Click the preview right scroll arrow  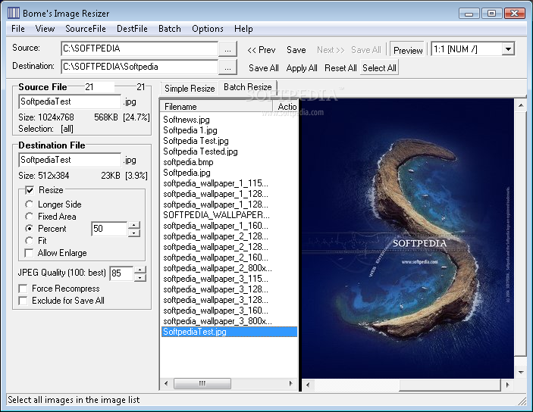(x=507, y=385)
